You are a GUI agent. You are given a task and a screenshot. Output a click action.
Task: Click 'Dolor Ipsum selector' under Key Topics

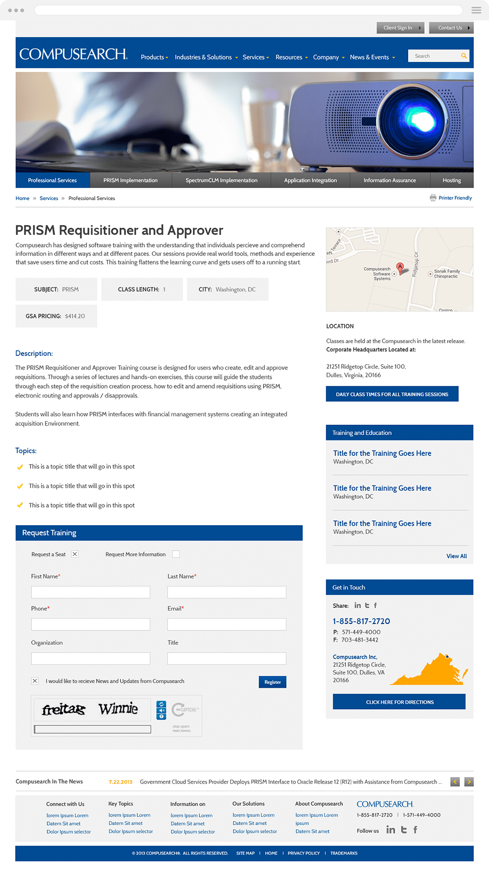click(131, 832)
